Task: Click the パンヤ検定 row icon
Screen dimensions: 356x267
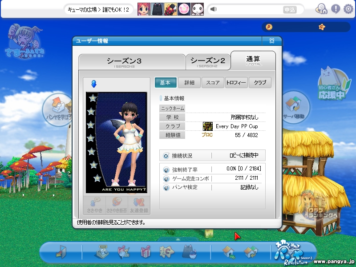Action: click(x=166, y=188)
